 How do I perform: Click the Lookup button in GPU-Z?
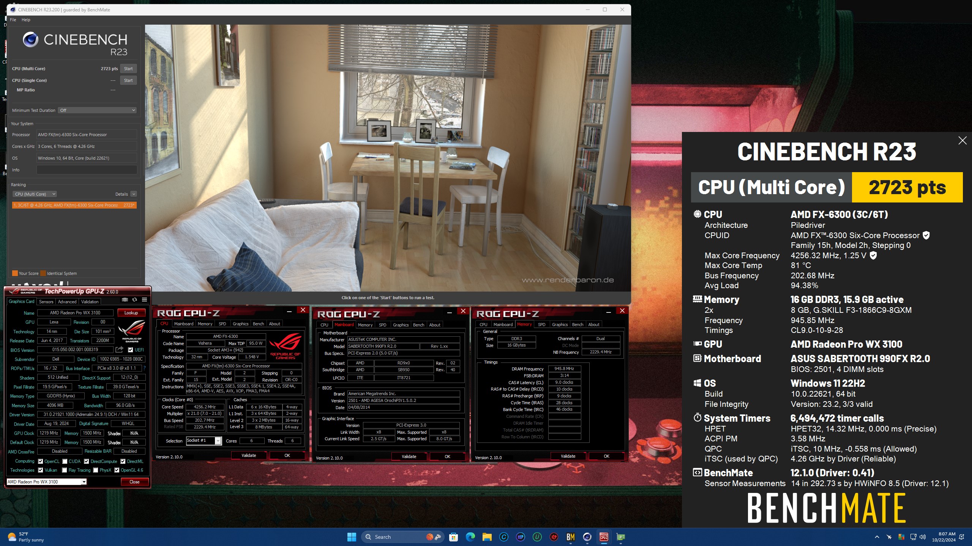click(131, 313)
